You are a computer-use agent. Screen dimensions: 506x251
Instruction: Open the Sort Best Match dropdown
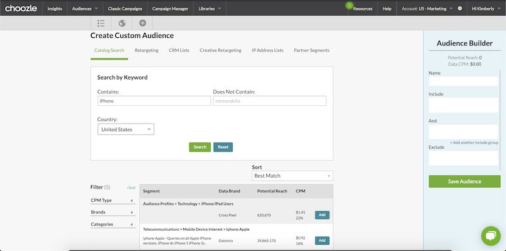click(x=292, y=176)
